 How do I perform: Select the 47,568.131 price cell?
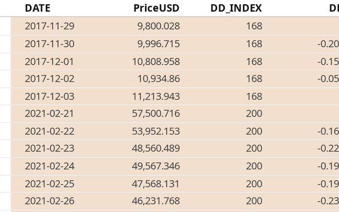click(x=156, y=183)
